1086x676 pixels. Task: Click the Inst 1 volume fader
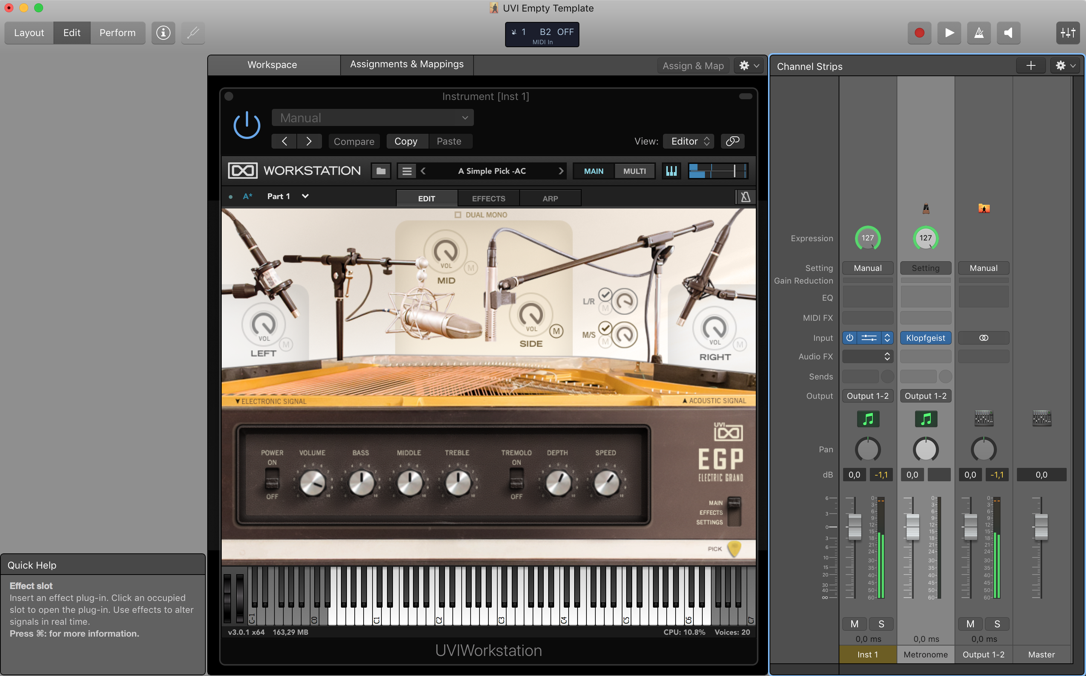point(855,526)
